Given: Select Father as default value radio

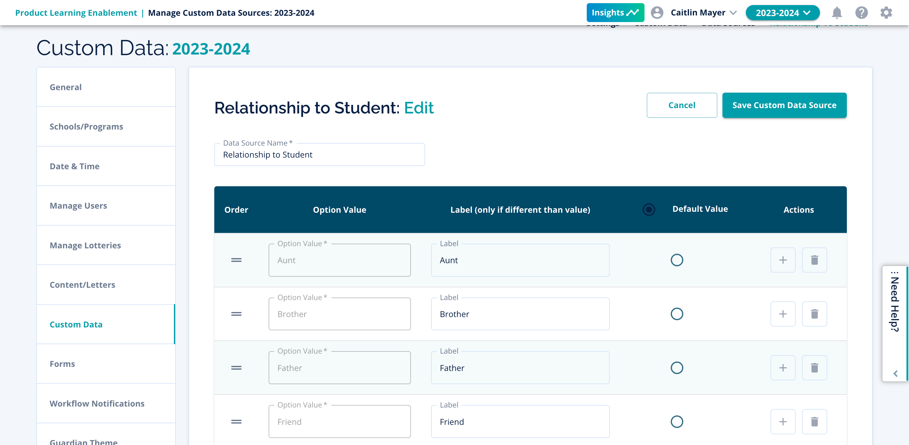Looking at the screenshot, I should pos(676,368).
